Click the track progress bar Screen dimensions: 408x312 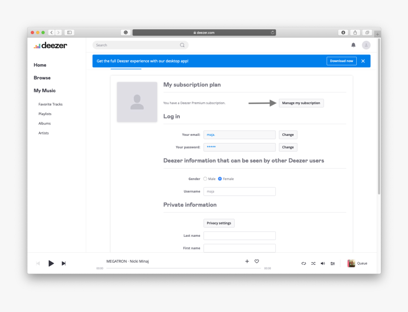(x=183, y=268)
